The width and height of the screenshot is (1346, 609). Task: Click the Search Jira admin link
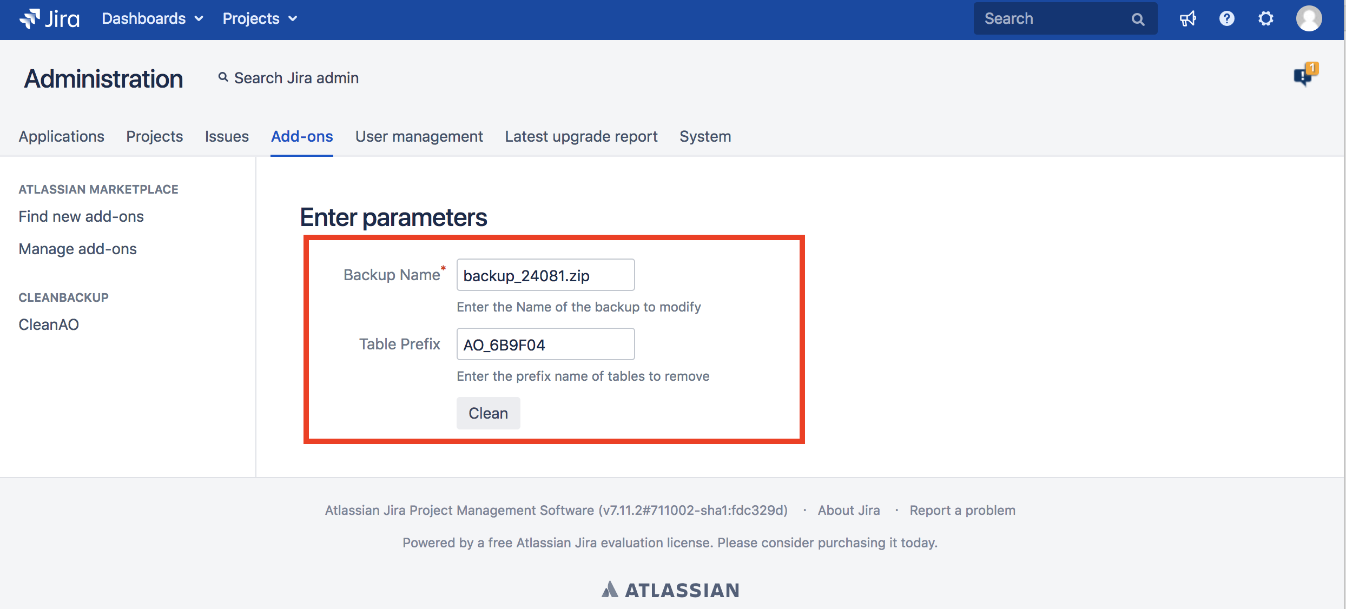click(289, 78)
